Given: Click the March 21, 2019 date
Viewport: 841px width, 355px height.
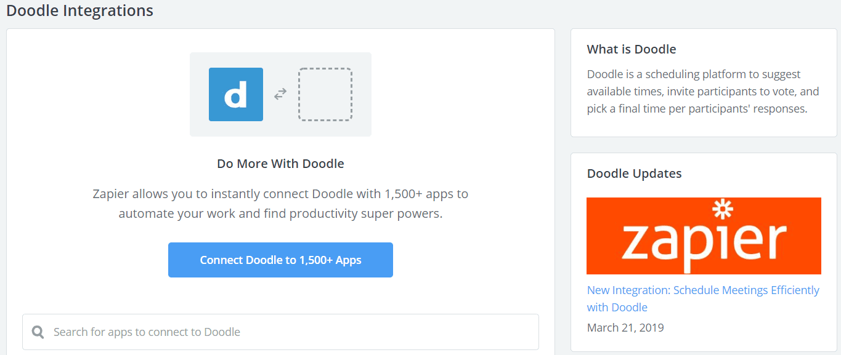Looking at the screenshot, I should point(625,327).
